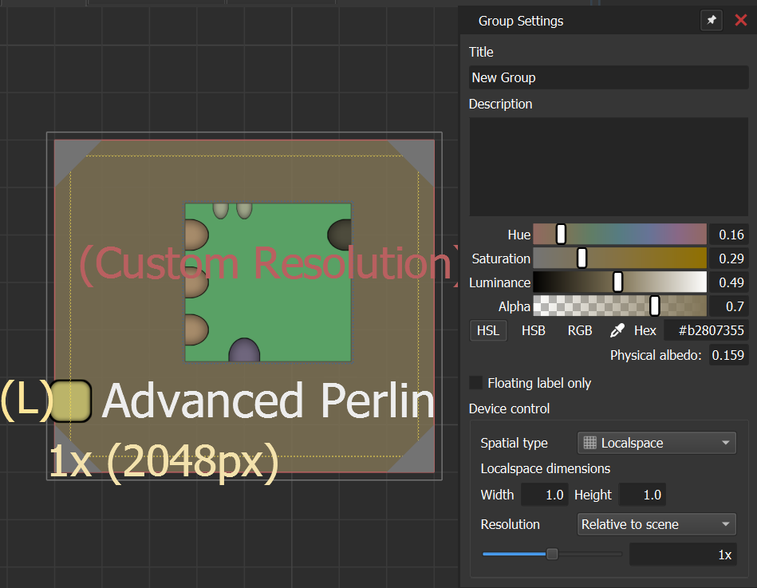Click into the Description text area
Image resolution: width=757 pixels, height=588 pixels.
tap(608, 166)
